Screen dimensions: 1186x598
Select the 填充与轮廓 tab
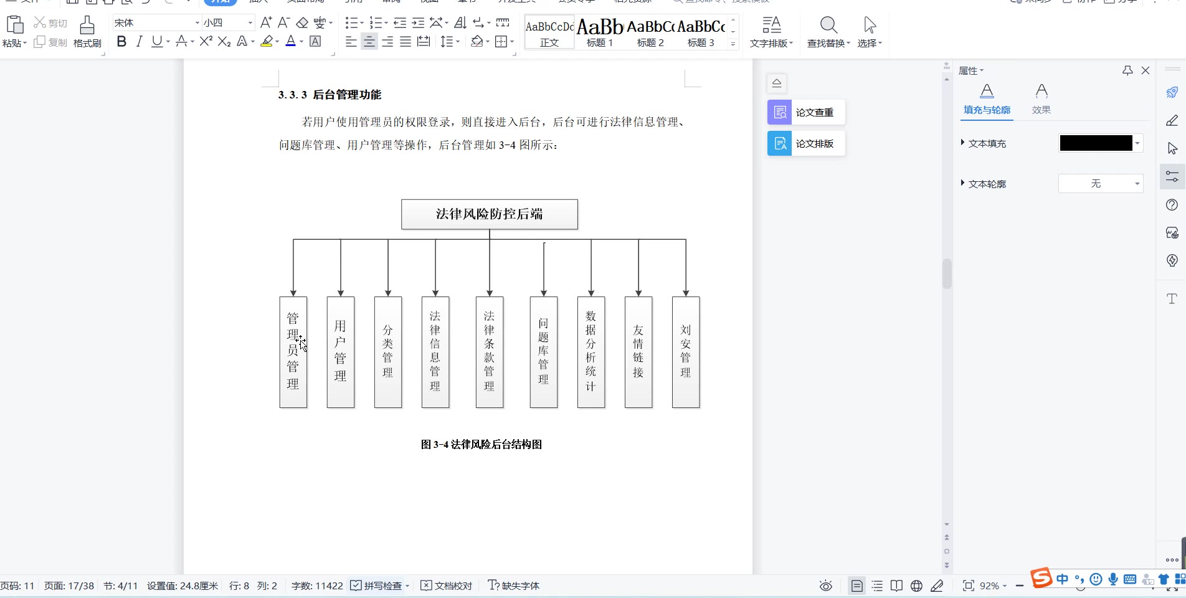point(987,99)
